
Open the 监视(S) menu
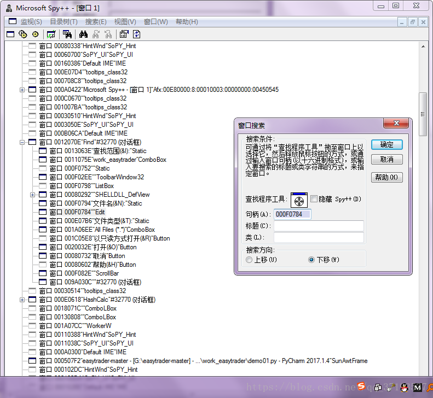tap(31, 22)
